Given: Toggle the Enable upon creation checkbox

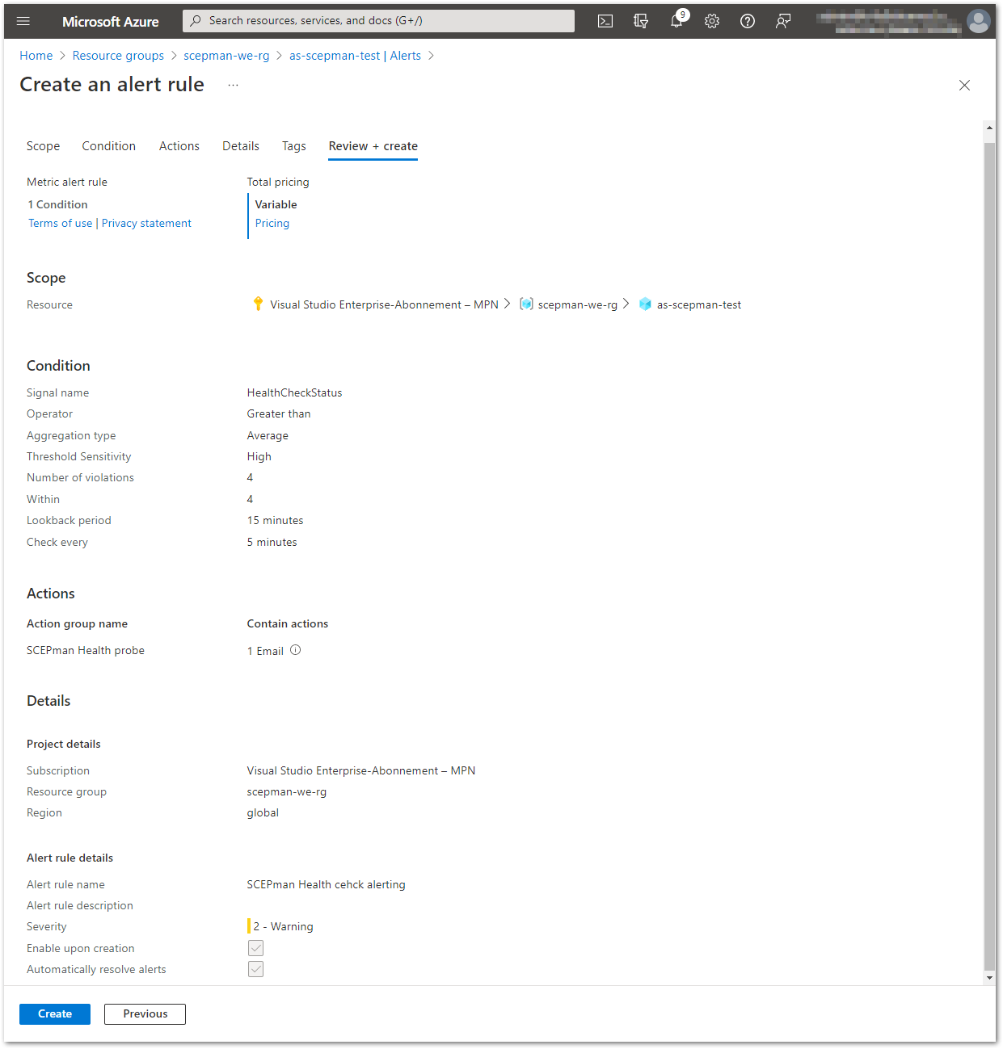Looking at the screenshot, I should click(255, 948).
